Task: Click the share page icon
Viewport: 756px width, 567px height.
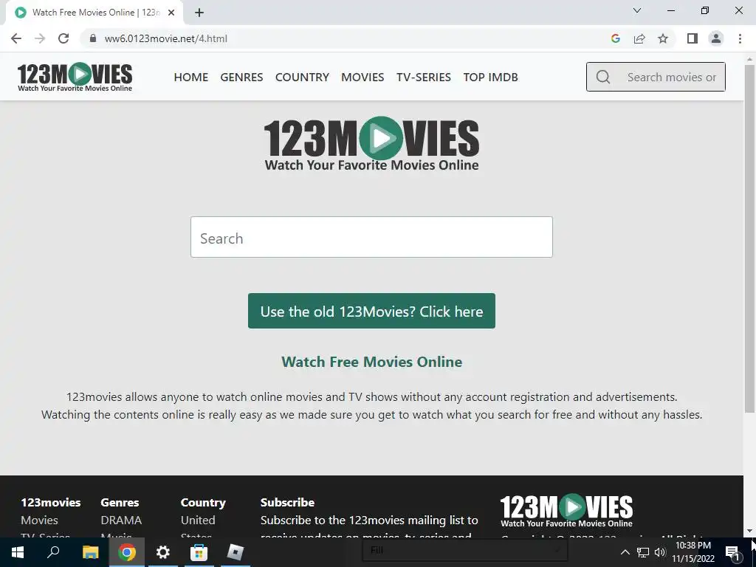Action: click(x=639, y=38)
